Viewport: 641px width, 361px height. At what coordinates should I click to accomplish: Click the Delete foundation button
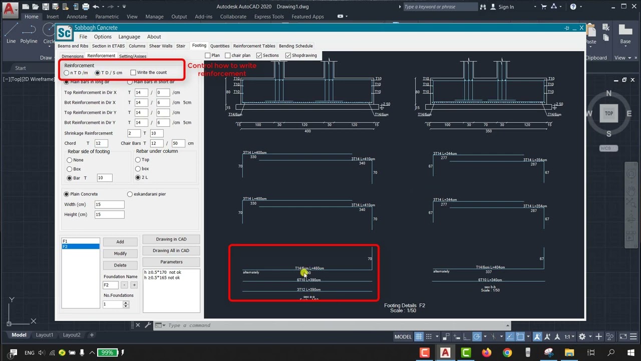[x=120, y=265]
